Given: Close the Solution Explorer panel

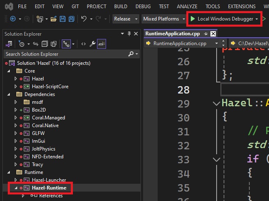Looking at the screenshot, I should coord(136,34).
